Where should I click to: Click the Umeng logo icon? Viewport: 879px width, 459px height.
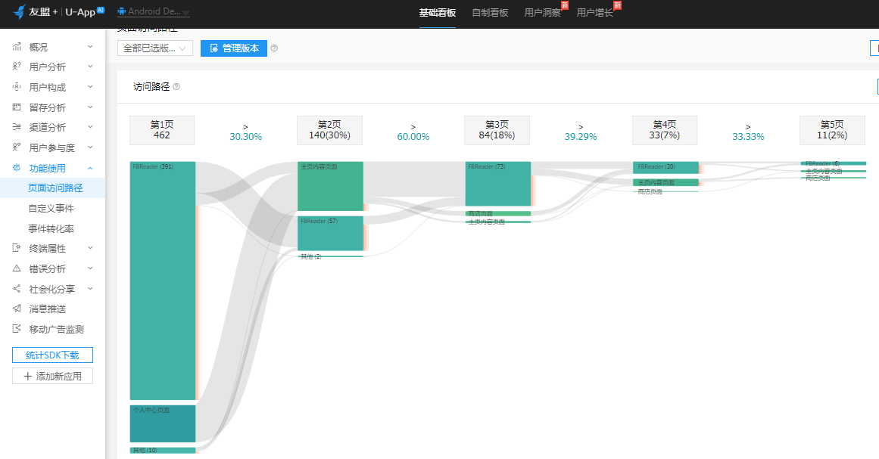19,12
